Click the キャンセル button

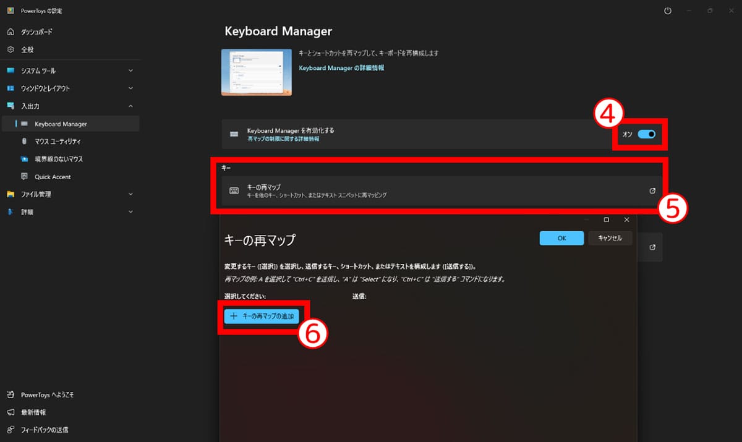point(610,238)
